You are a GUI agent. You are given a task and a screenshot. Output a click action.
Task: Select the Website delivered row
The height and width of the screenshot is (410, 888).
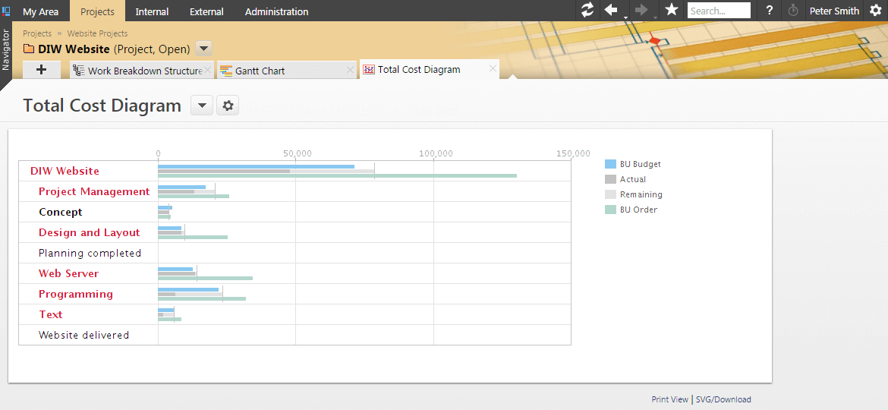pyautogui.click(x=83, y=336)
